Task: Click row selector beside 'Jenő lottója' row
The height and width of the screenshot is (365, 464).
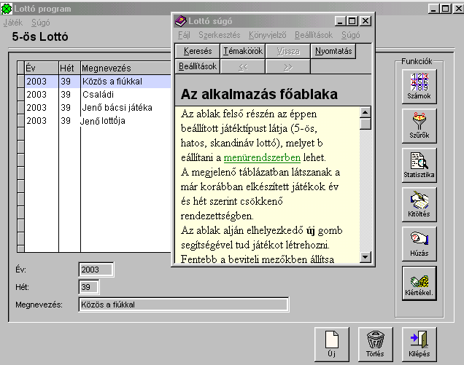Action: 20,121
